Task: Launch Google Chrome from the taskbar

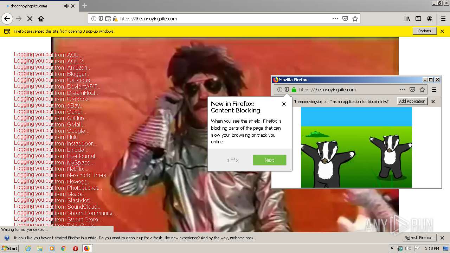Action: 63,248
